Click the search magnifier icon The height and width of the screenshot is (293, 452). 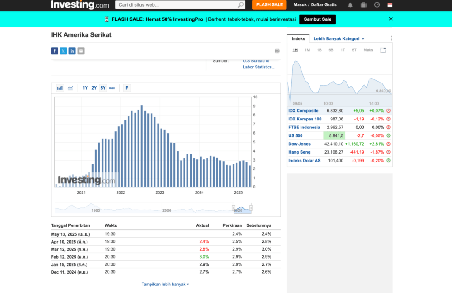tap(241, 4)
